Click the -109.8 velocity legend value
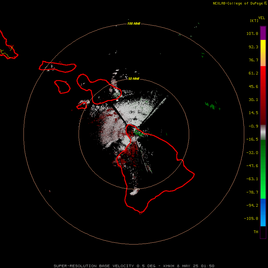 pos(251,219)
